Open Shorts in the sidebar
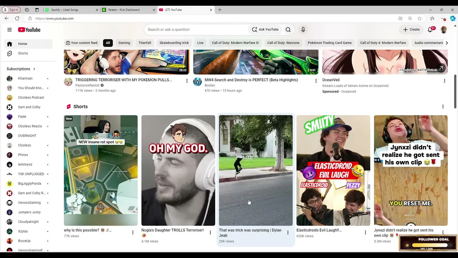Viewport: 458px width, 258px height. point(28,53)
